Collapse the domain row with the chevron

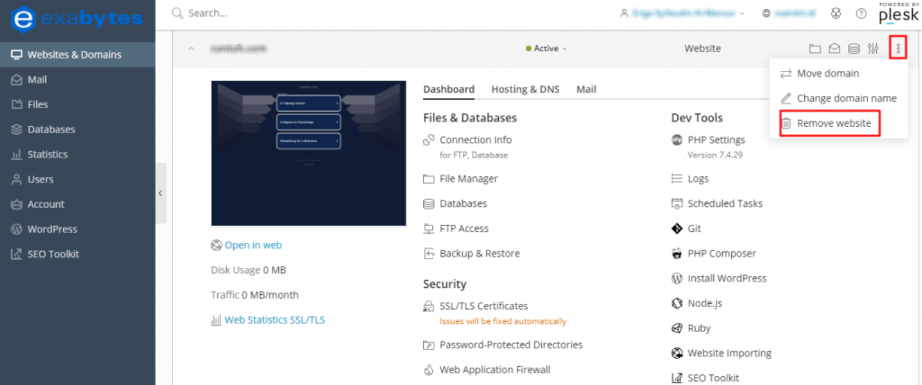(x=191, y=48)
